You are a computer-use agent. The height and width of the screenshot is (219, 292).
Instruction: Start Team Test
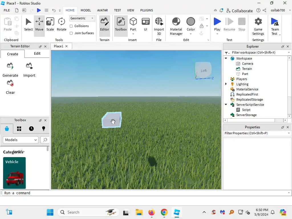coord(275,26)
